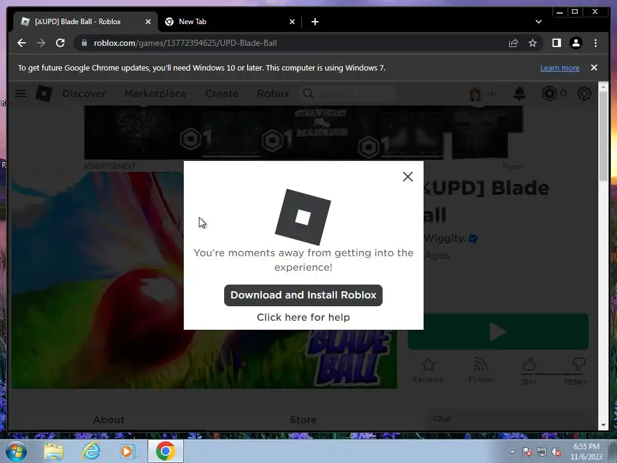
Task: Click the green Play button
Action: [498, 332]
